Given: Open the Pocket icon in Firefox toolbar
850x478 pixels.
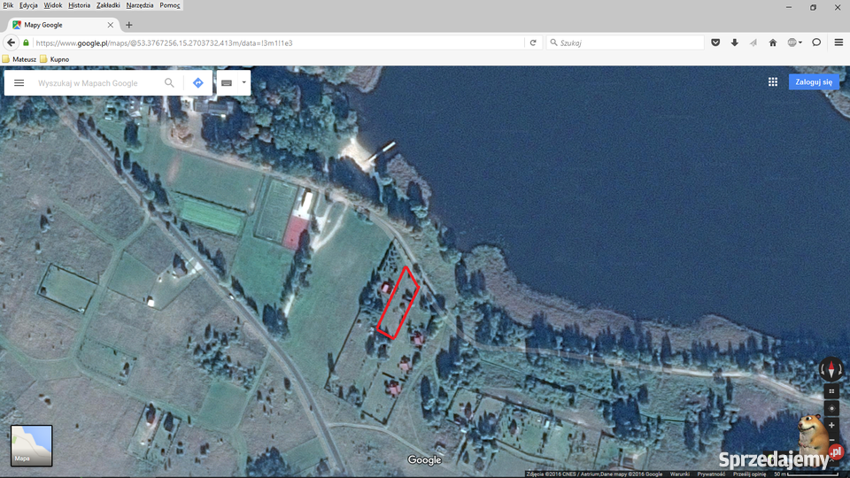Looking at the screenshot, I should point(715,42).
